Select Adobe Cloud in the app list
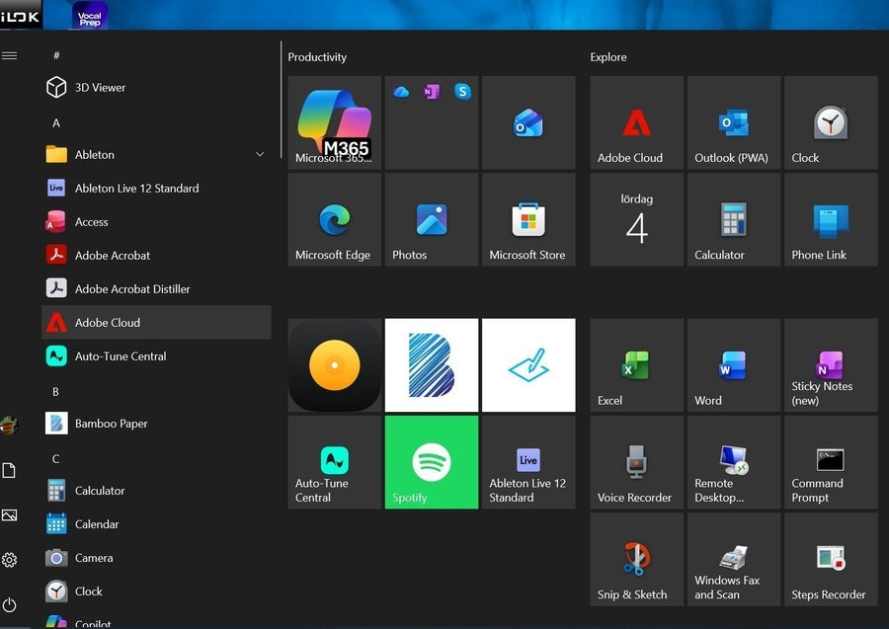889x629 pixels. [x=156, y=323]
